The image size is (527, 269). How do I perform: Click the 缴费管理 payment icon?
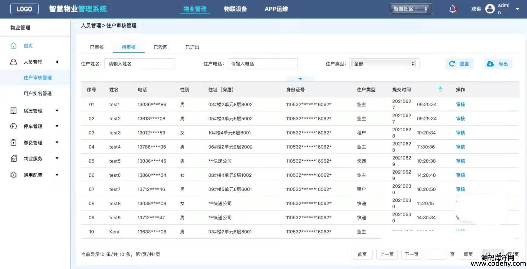(x=13, y=142)
